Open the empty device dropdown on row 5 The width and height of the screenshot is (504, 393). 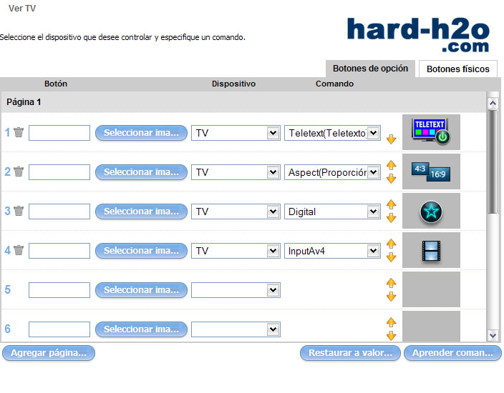click(x=272, y=290)
